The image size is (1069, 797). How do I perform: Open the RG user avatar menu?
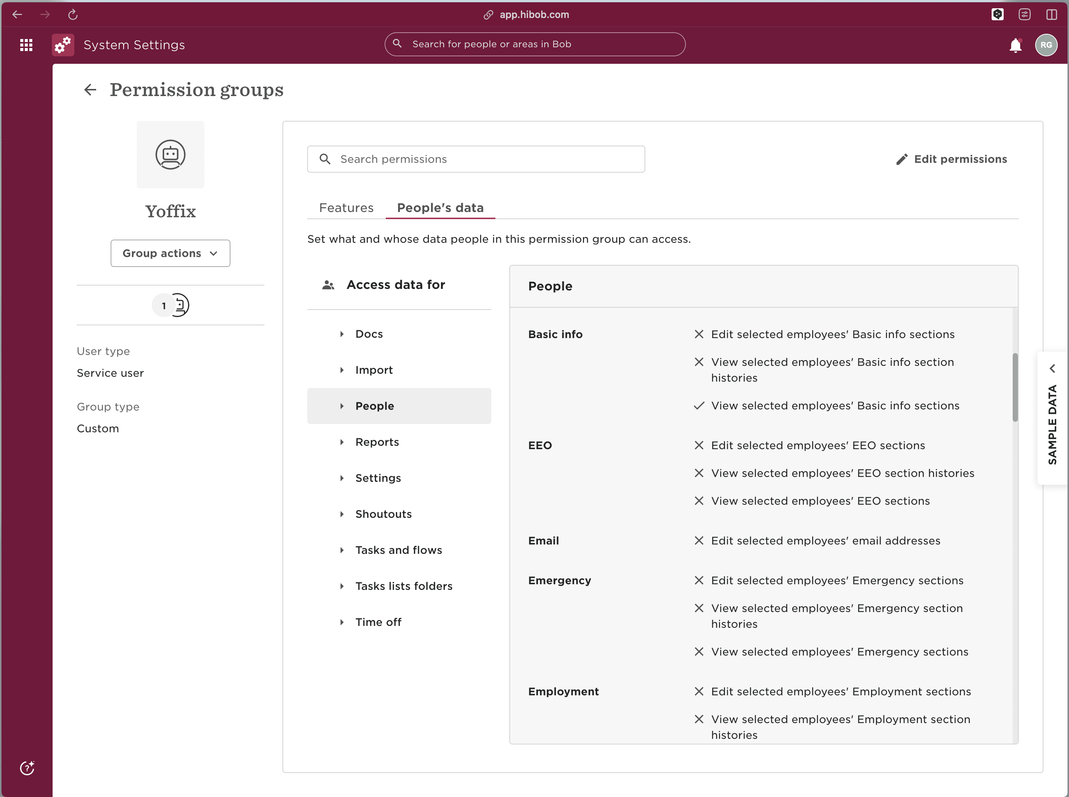[x=1046, y=45]
